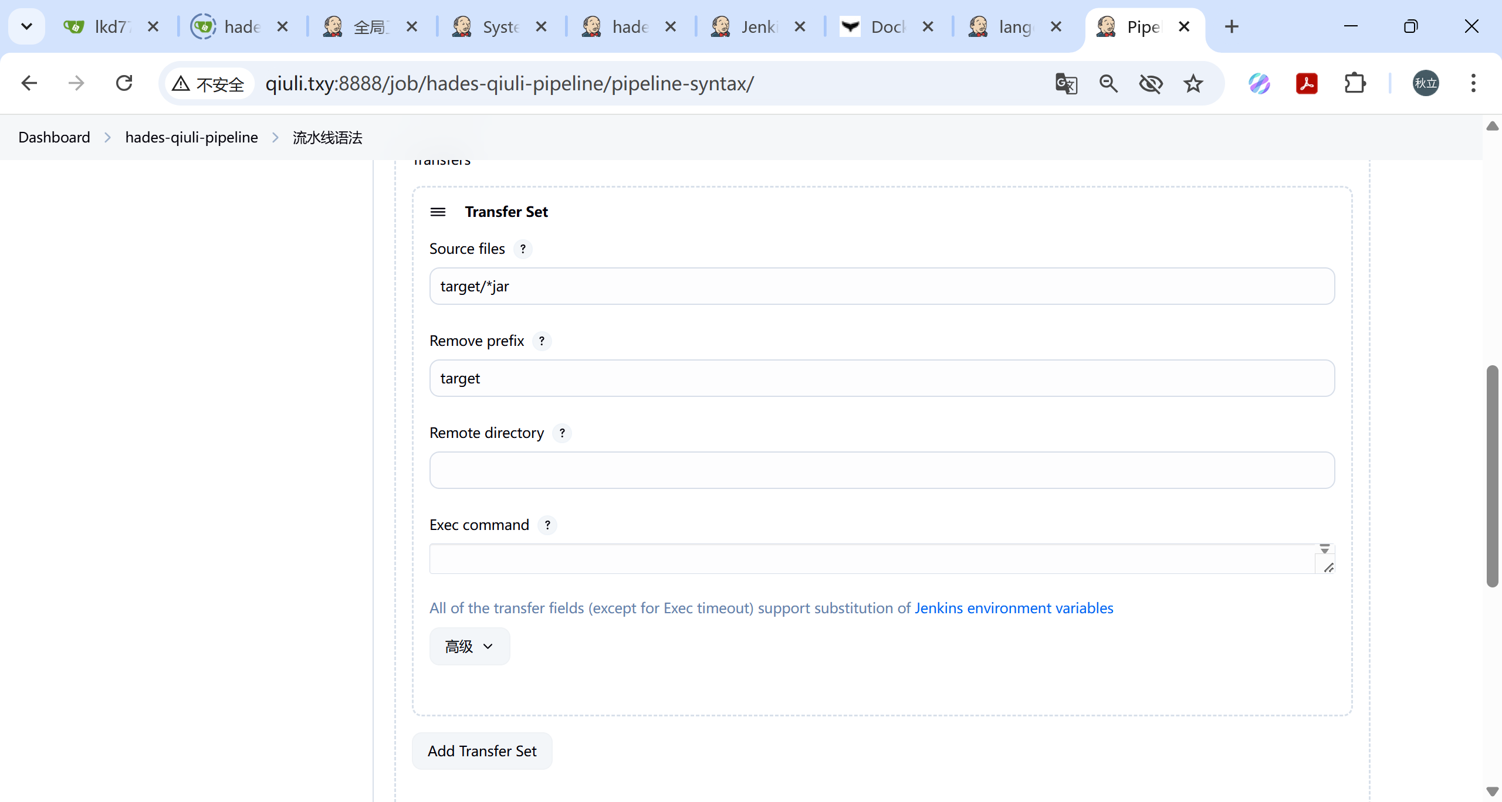Viewport: 1502px width, 802px height.
Task: Open the Jenkins environment variables link
Action: tap(1013, 609)
